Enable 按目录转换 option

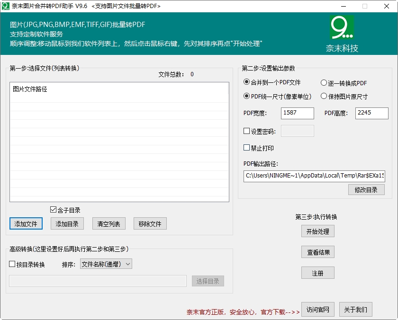click(x=13, y=264)
